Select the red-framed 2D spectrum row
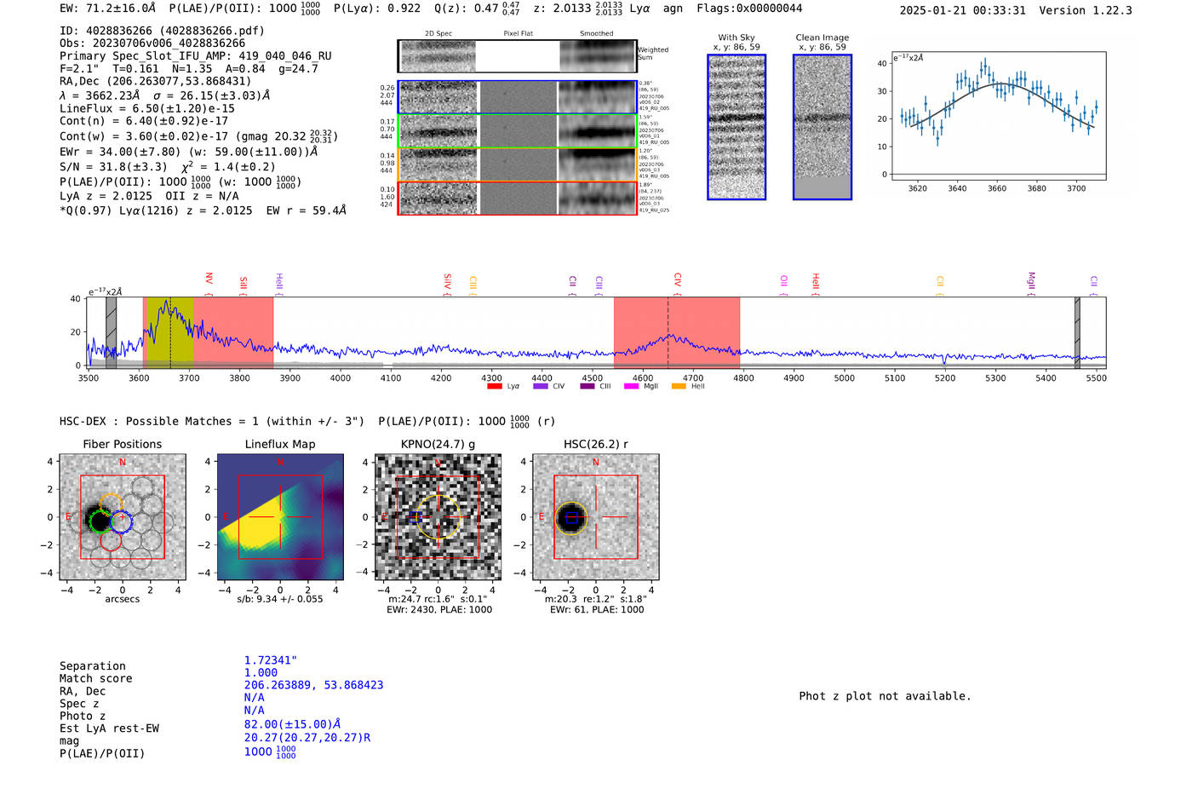Screen dimensions: 1192x812 click(x=518, y=198)
